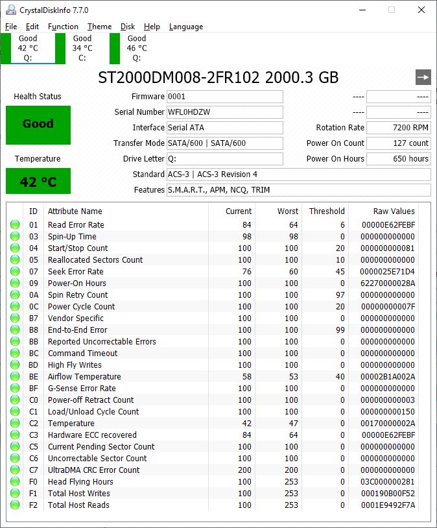Click the Serial Number field WFL0HDZW
The width and height of the screenshot is (437, 528).
tap(225, 112)
